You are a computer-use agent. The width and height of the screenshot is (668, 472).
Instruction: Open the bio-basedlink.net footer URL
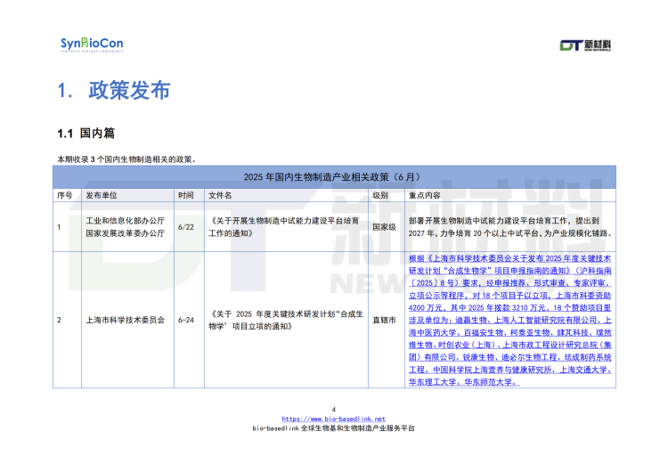pos(333,419)
